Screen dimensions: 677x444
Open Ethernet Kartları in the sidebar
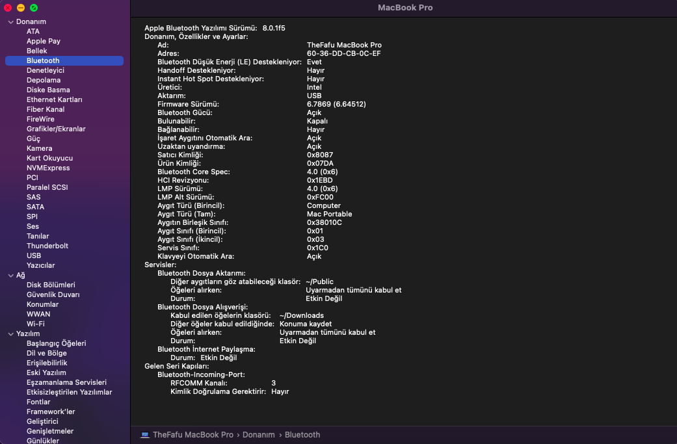pyautogui.click(x=54, y=99)
